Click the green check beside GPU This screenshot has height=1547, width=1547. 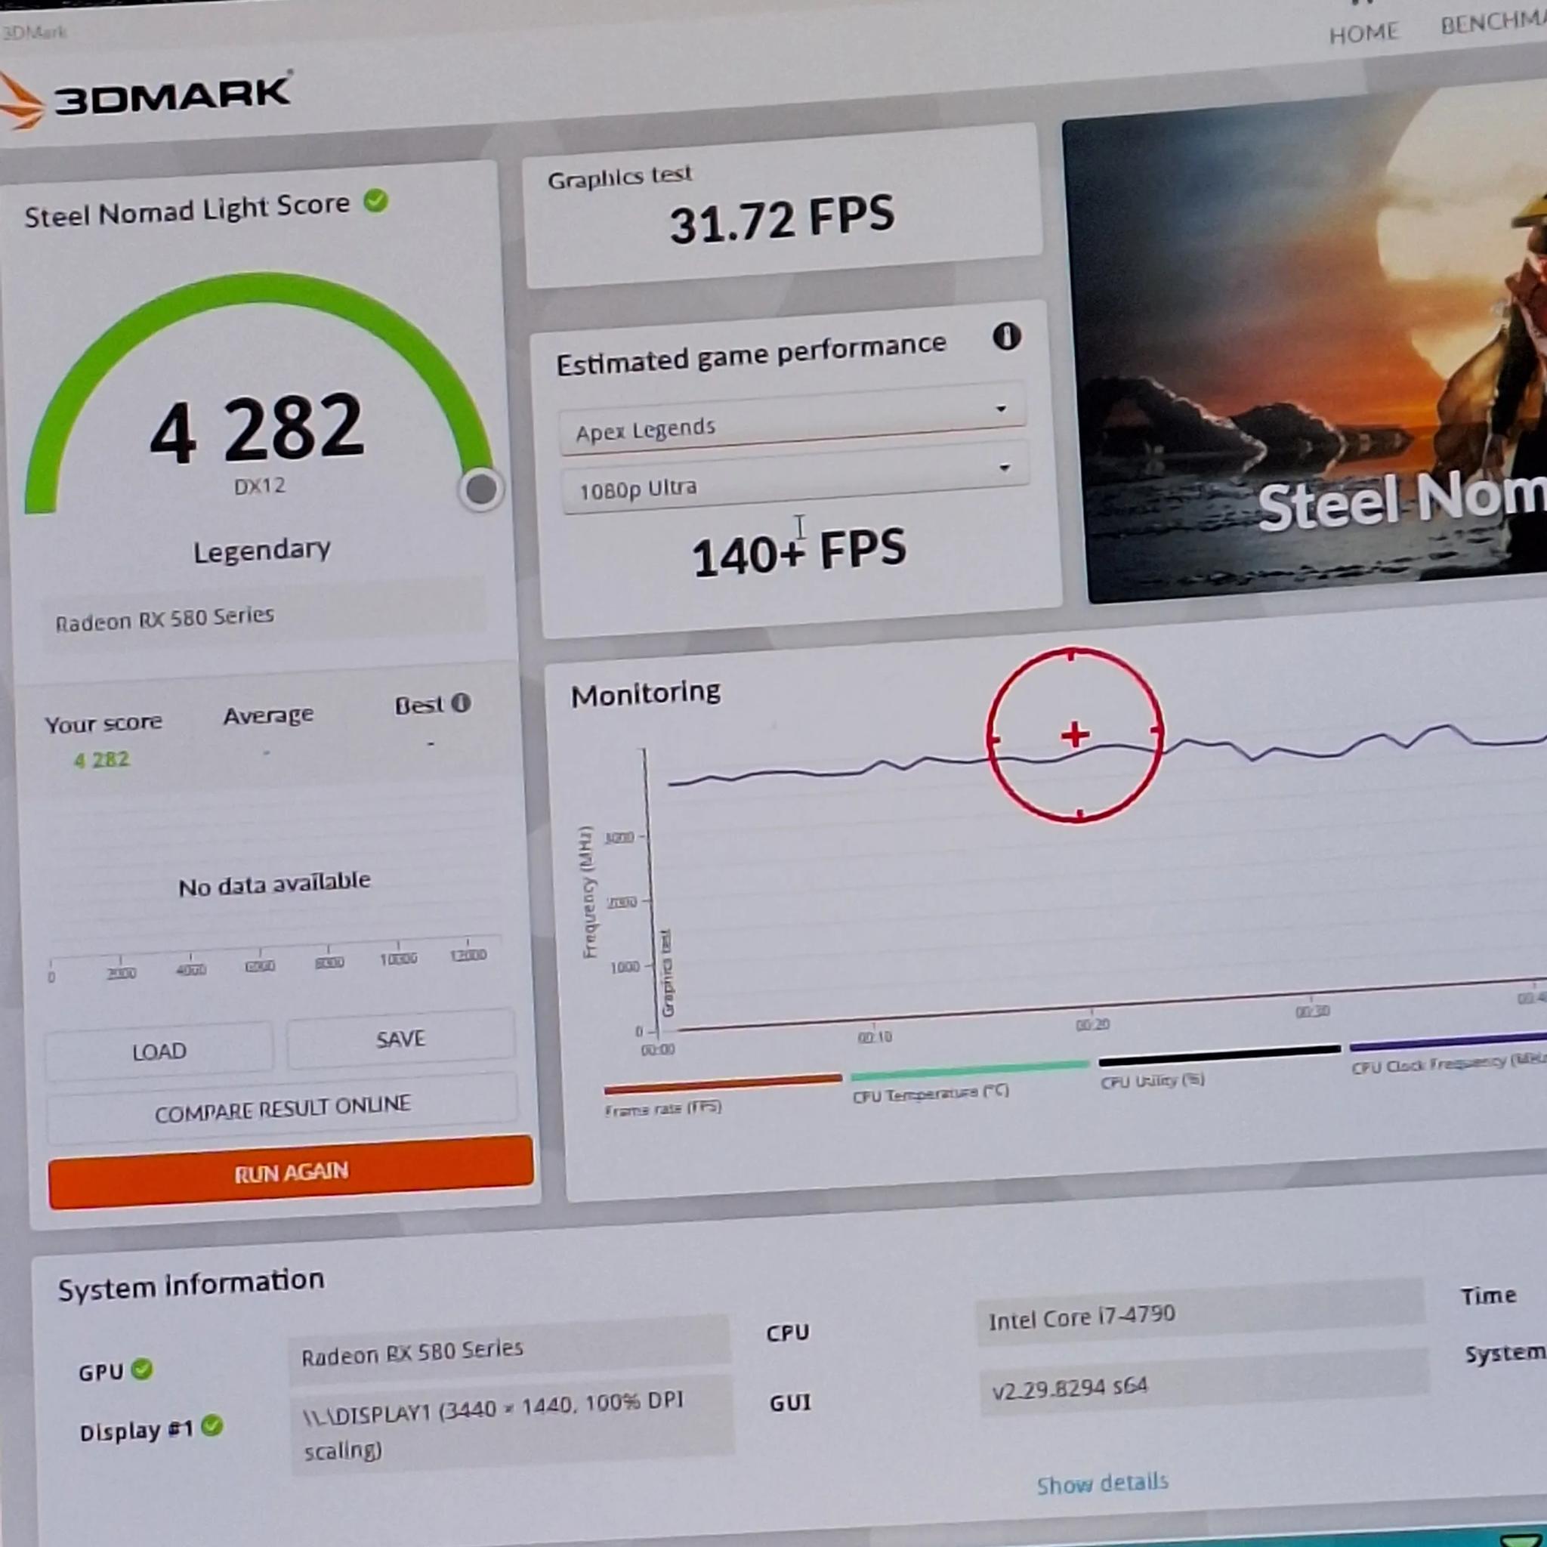(x=142, y=1369)
